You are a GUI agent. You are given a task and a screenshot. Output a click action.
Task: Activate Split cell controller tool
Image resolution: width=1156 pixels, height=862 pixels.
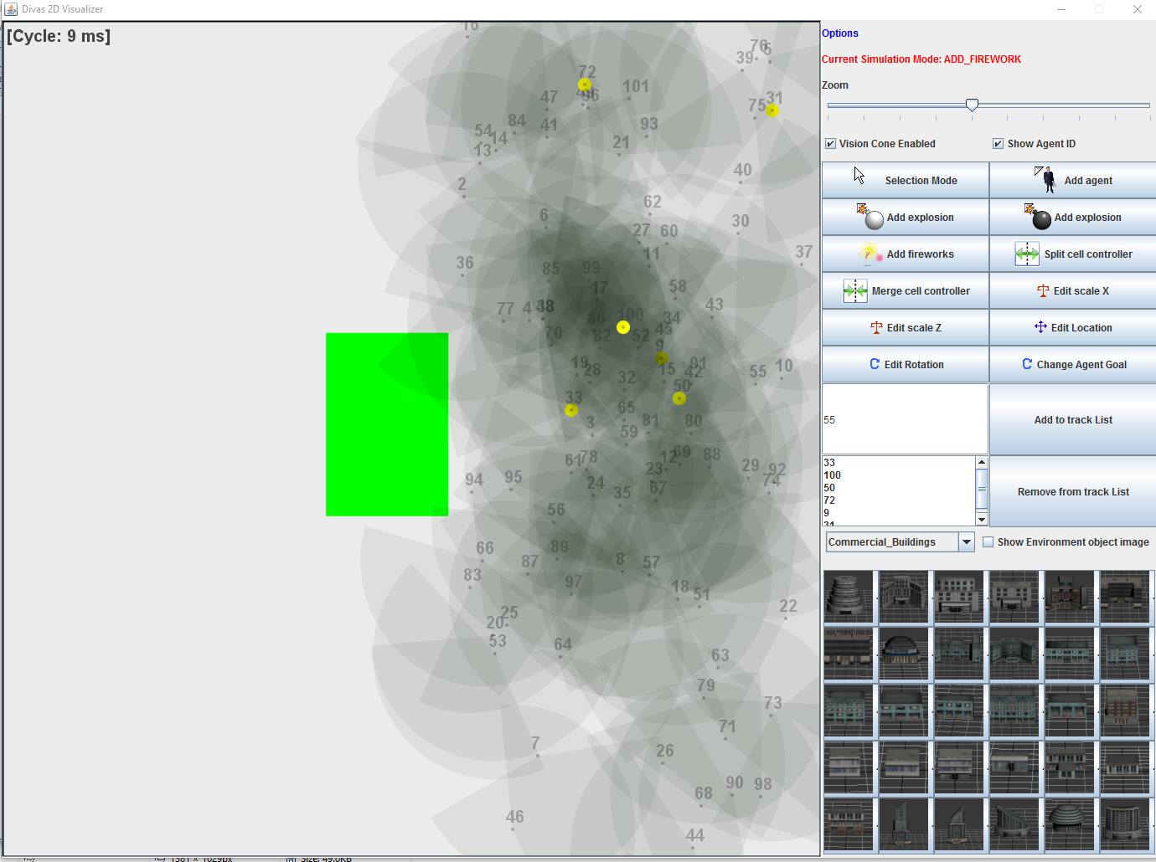click(x=1073, y=254)
